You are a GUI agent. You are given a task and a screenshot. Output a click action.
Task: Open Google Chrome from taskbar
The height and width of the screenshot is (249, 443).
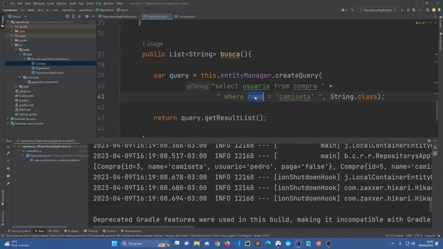[x=217, y=243]
